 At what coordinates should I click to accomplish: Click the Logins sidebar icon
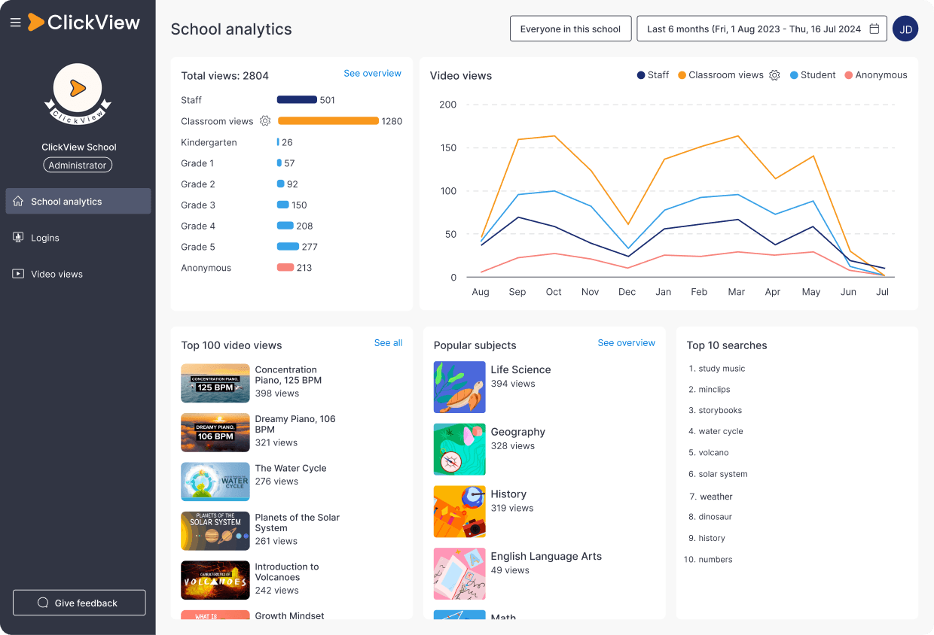[x=18, y=237]
